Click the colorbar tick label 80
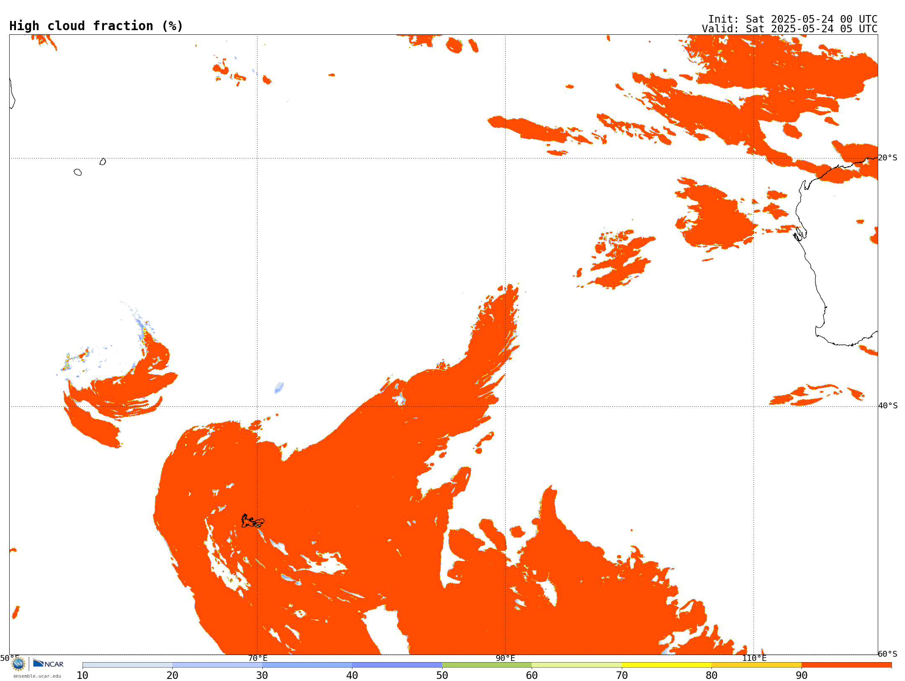This screenshot has height=681, width=905. pyautogui.click(x=711, y=675)
